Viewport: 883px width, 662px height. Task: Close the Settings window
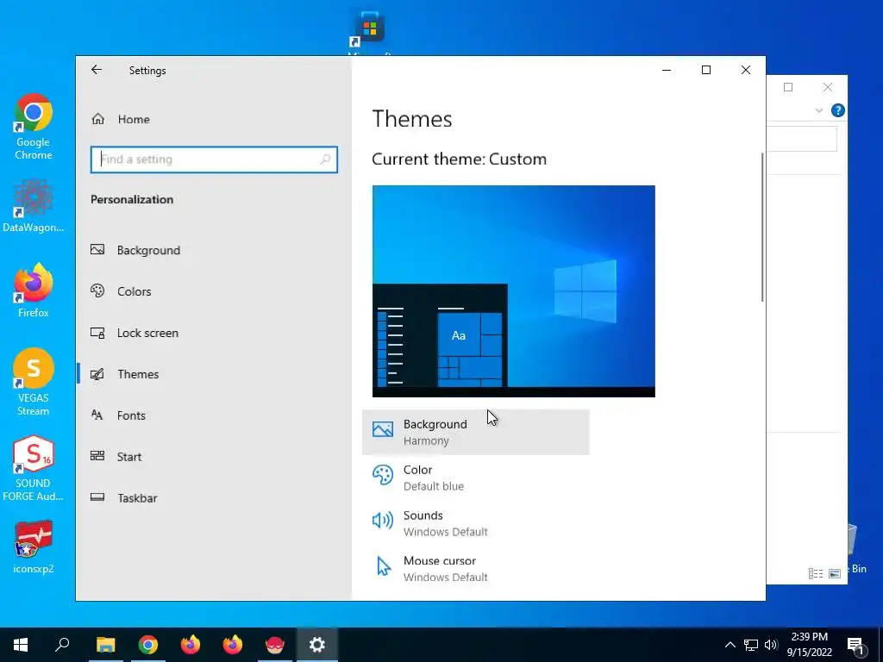click(x=746, y=70)
